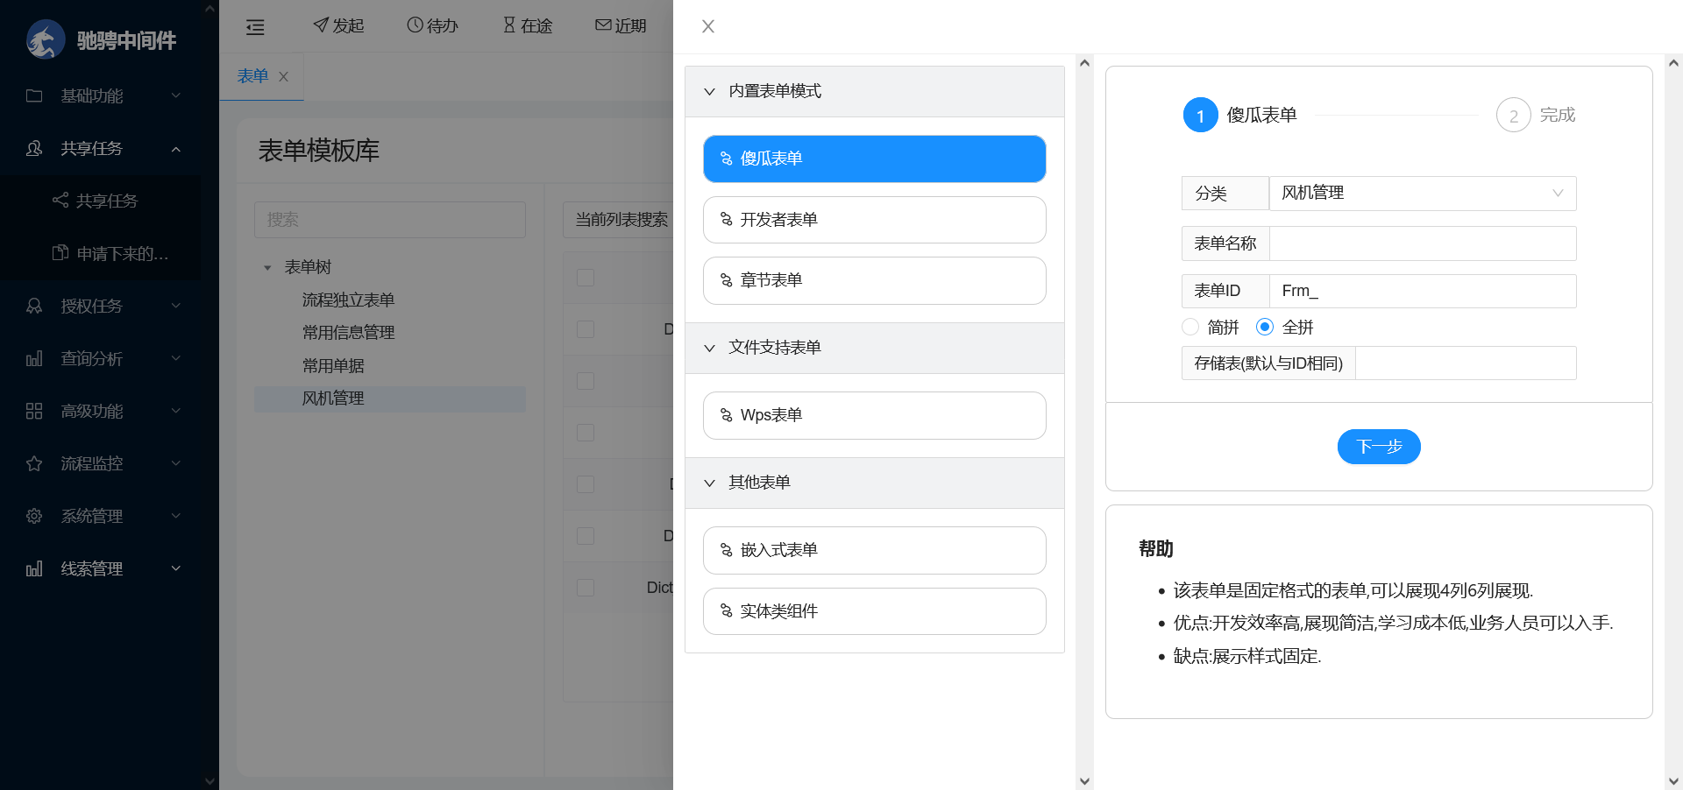The image size is (1683, 790).
Task: Select the 全拼 radio button
Action: tap(1264, 327)
